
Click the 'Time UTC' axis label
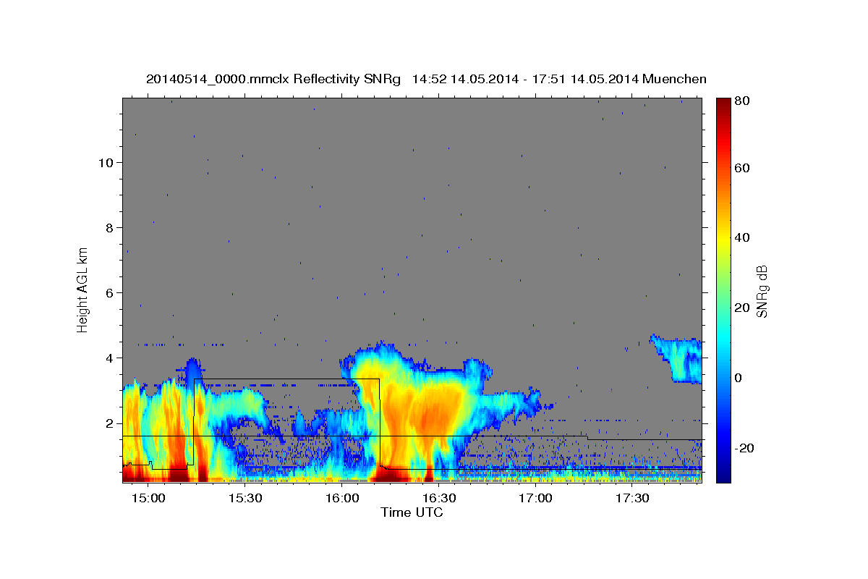(x=412, y=512)
